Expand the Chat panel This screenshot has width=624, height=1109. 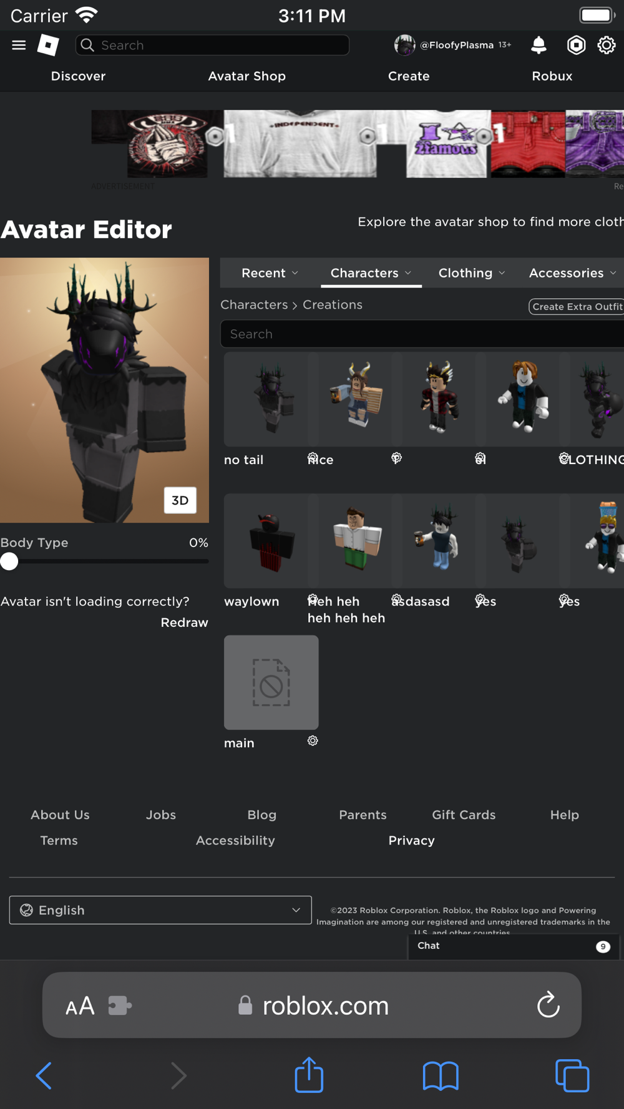[x=514, y=946]
